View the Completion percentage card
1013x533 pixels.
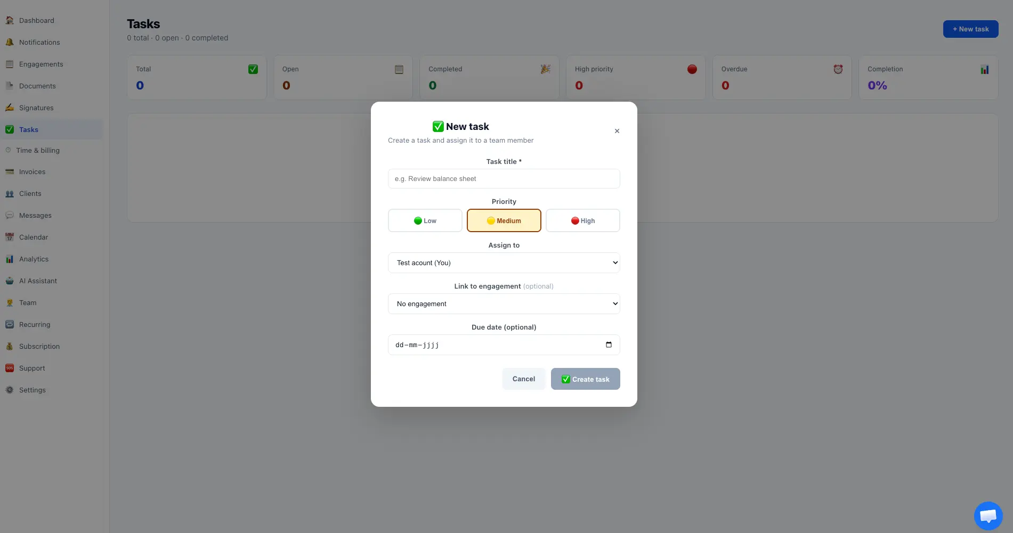928,77
